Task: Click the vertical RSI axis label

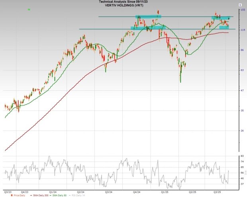Action: coord(245,172)
